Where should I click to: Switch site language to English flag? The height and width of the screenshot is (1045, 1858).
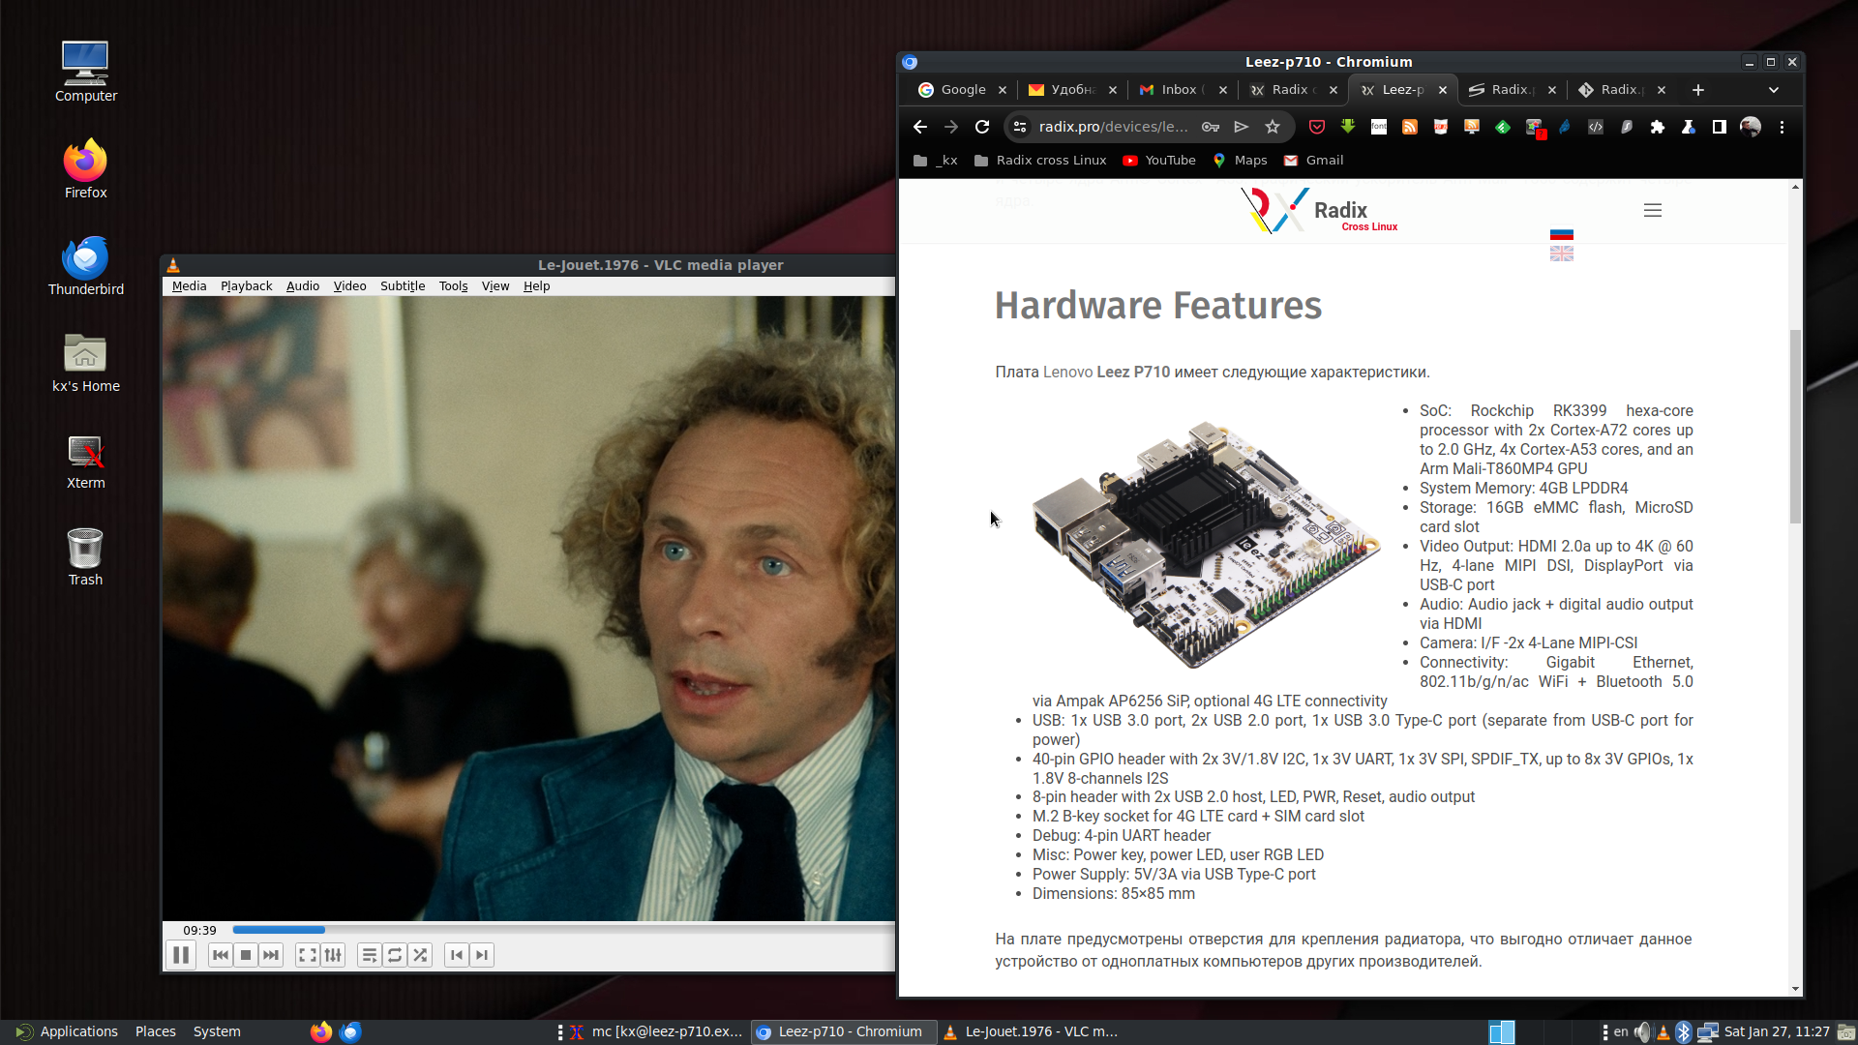[x=1562, y=254]
